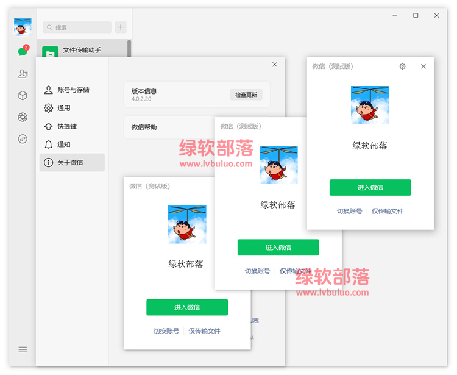This screenshot has height=375, width=457.
Task: Minimize the main WeChat window
Action: click(x=395, y=15)
